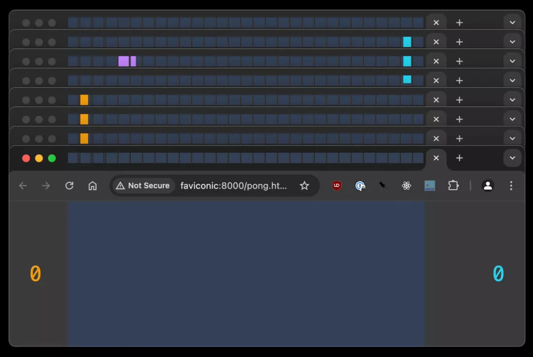533x357 pixels.
Task: Click the orange left player score
Action: coord(35,274)
